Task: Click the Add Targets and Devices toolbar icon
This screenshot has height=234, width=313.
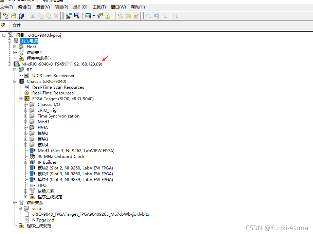Action: 69,16
